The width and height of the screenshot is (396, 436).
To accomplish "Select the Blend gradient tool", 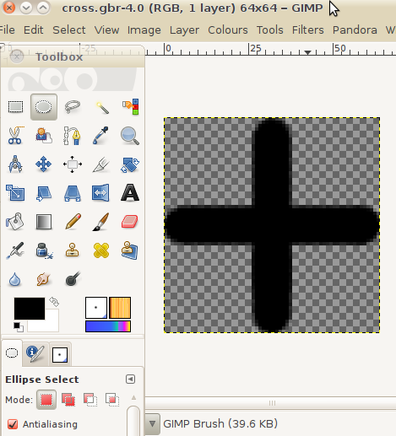I will pyautogui.click(x=44, y=222).
